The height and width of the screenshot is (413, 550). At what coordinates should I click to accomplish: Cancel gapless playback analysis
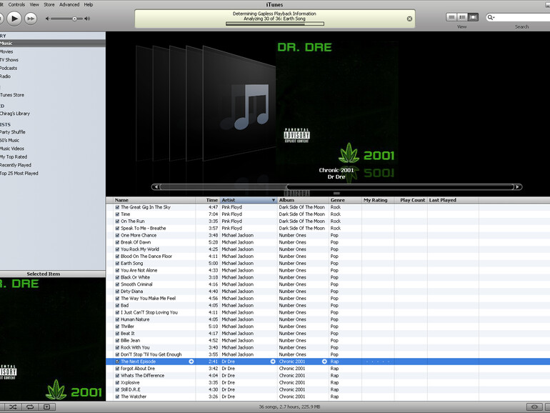point(409,19)
